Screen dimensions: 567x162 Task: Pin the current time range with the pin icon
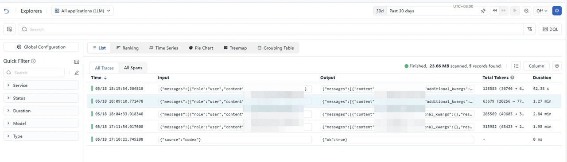coord(483,11)
